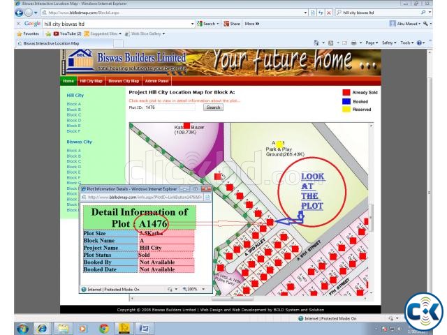This screenshot has height=335, width=447.
Task: Open the YouTube (2) favorites link
Action: [68, 33]
